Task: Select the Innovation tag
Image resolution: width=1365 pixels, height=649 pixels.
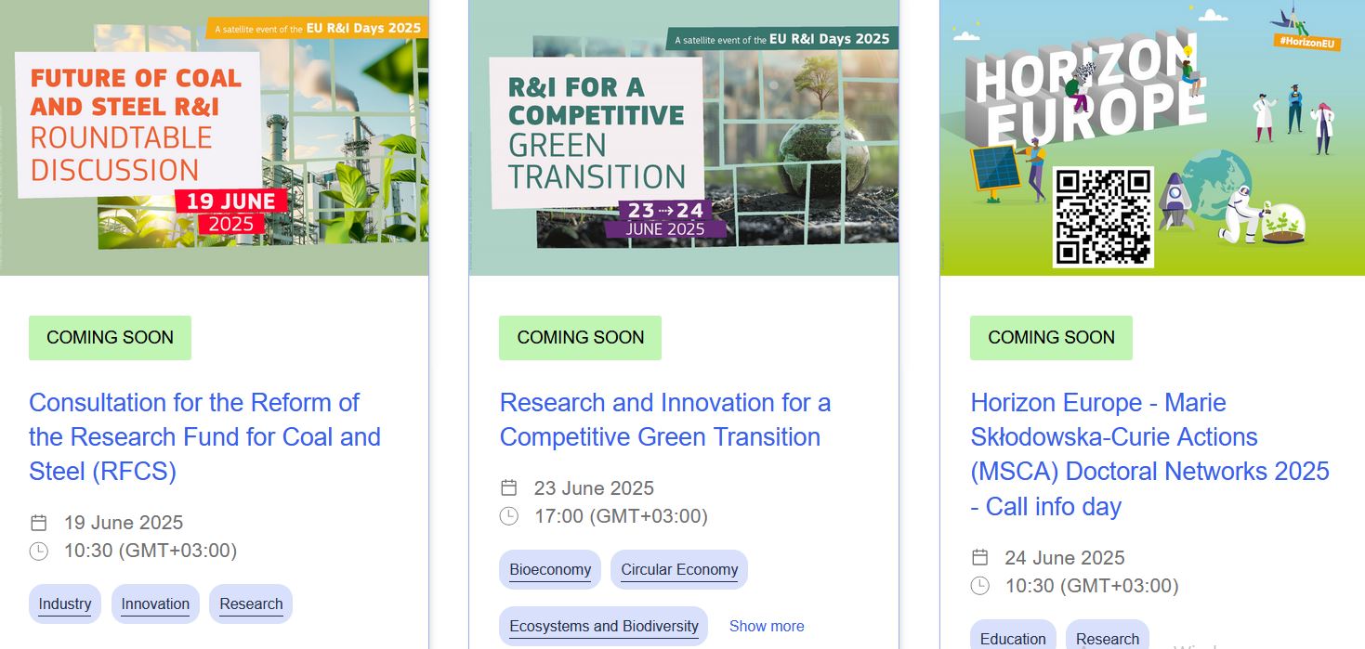Action: coord(155,604)
